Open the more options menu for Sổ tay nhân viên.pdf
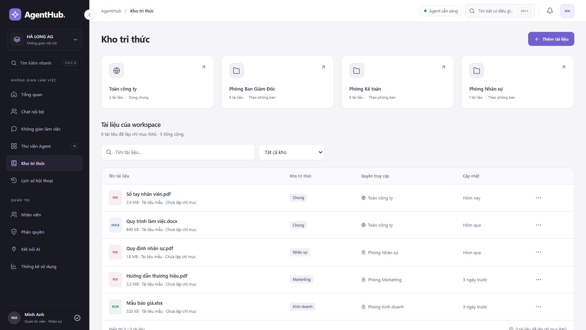 pos(538,198)
